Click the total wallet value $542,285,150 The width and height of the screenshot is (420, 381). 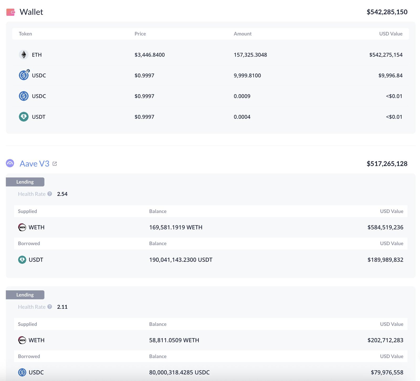tap(387, 12)
